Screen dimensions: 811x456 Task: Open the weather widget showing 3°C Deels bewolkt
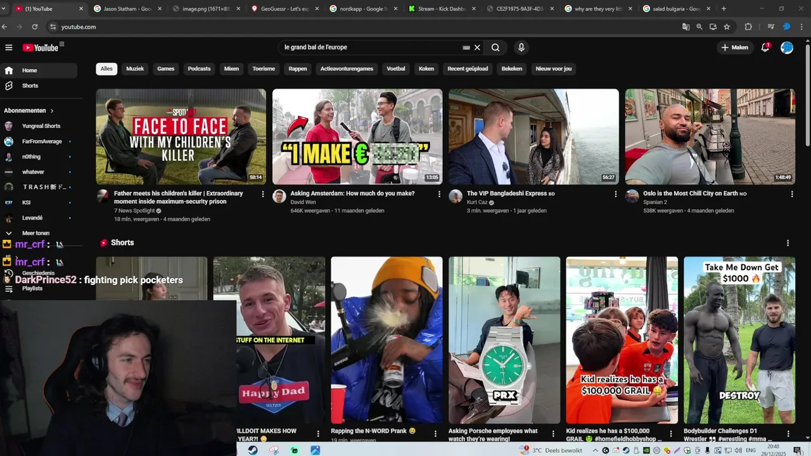pos(551,450)
